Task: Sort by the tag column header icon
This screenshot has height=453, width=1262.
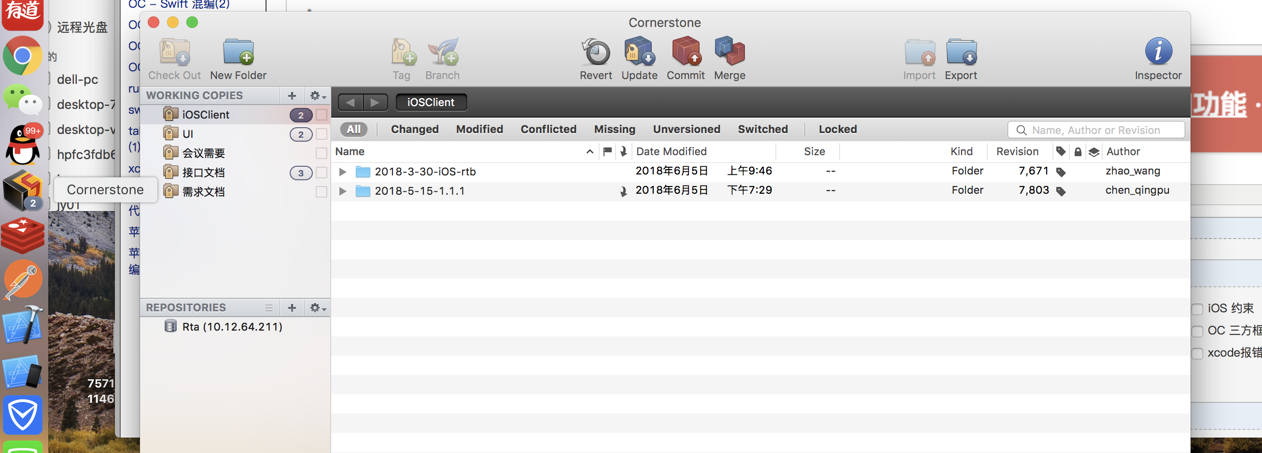Action: click(1061, 151)
